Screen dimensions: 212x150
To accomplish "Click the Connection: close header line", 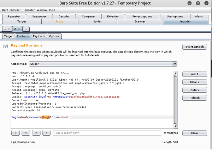I will [x=25, y=100].
